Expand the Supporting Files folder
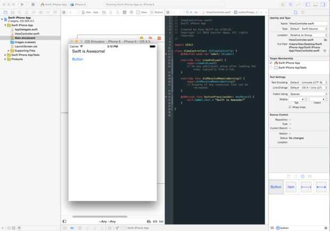This screenshot has width=330, height=231. pyautogui.click(x=9, y=50)
